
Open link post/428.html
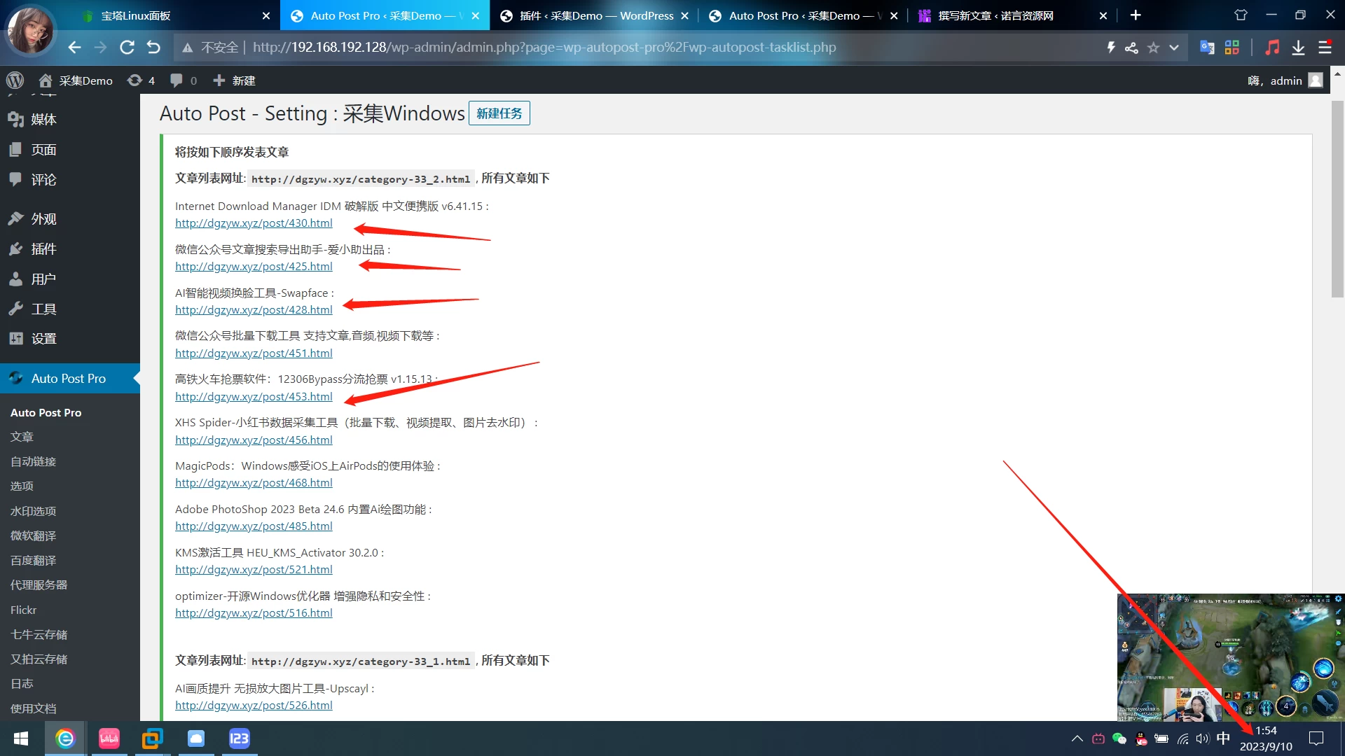coord(254,310)
